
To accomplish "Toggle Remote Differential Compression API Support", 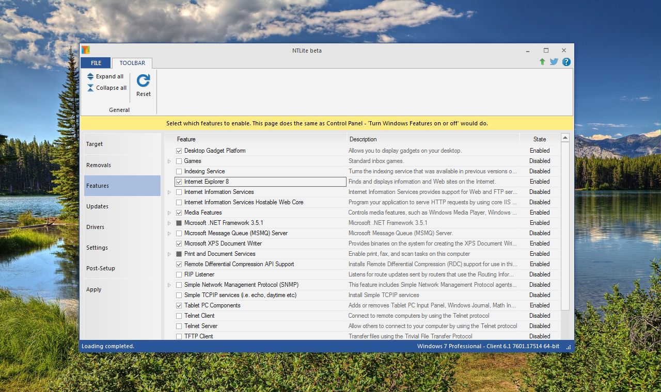I will coord(179,264).
